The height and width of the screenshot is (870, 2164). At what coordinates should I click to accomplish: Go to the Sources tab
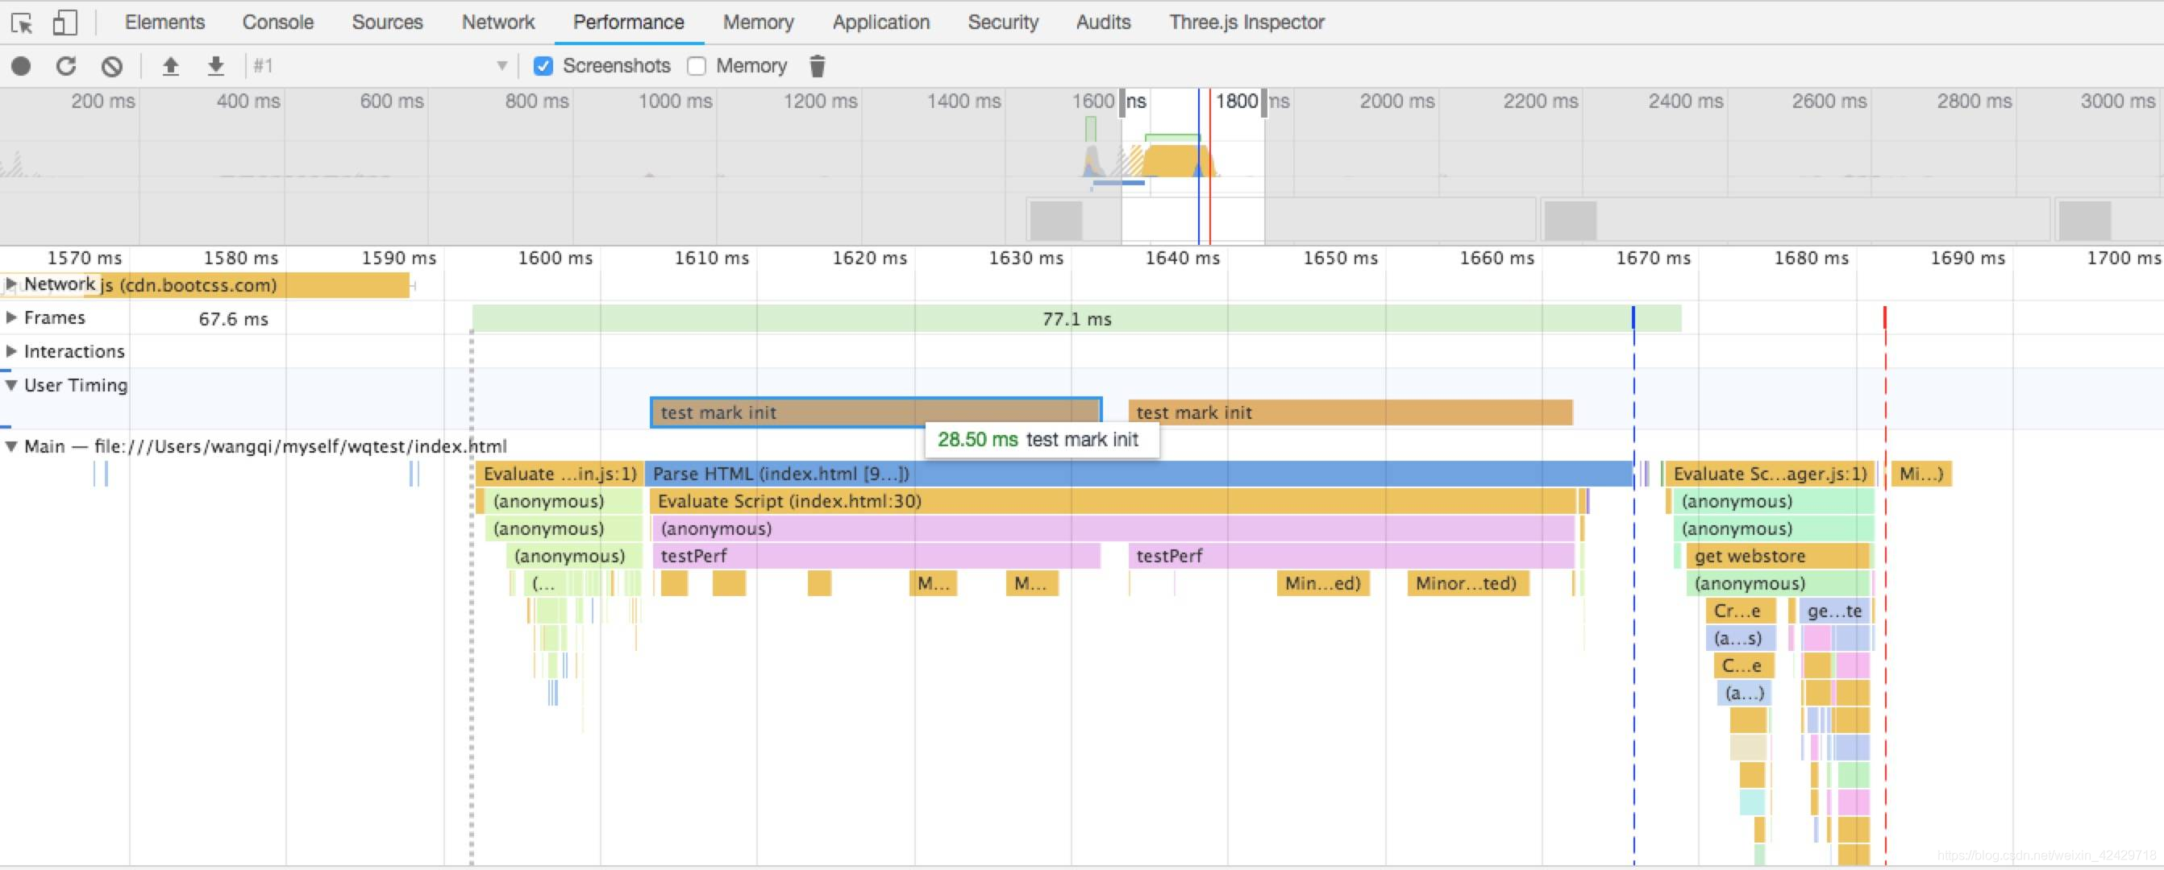(x=387, y=23)
